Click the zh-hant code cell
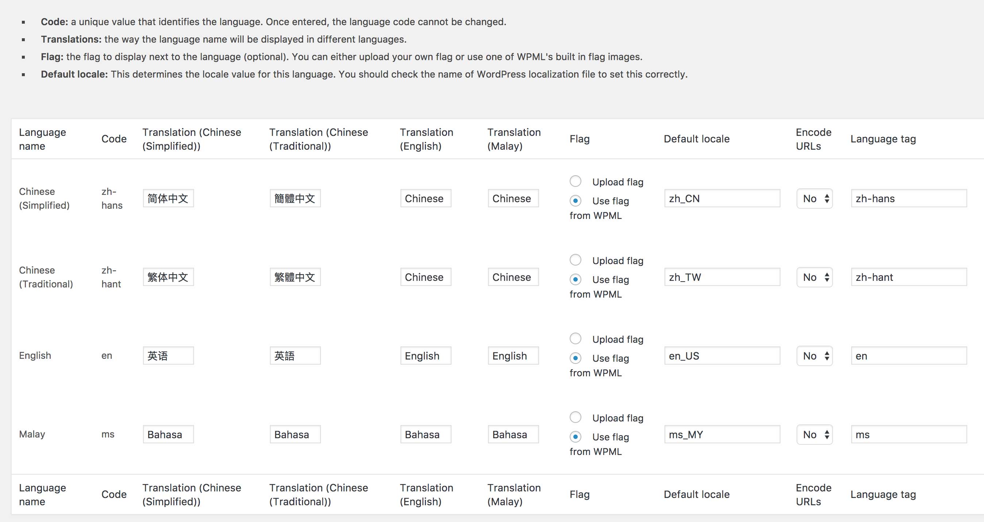984x522 pixels. (x=111, y=277)
